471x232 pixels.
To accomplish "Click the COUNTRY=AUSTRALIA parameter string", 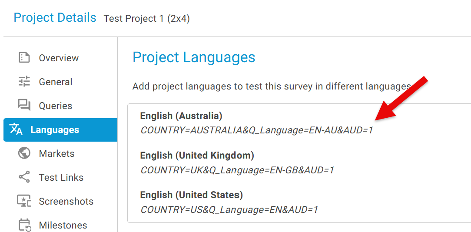I will point(256,130).
